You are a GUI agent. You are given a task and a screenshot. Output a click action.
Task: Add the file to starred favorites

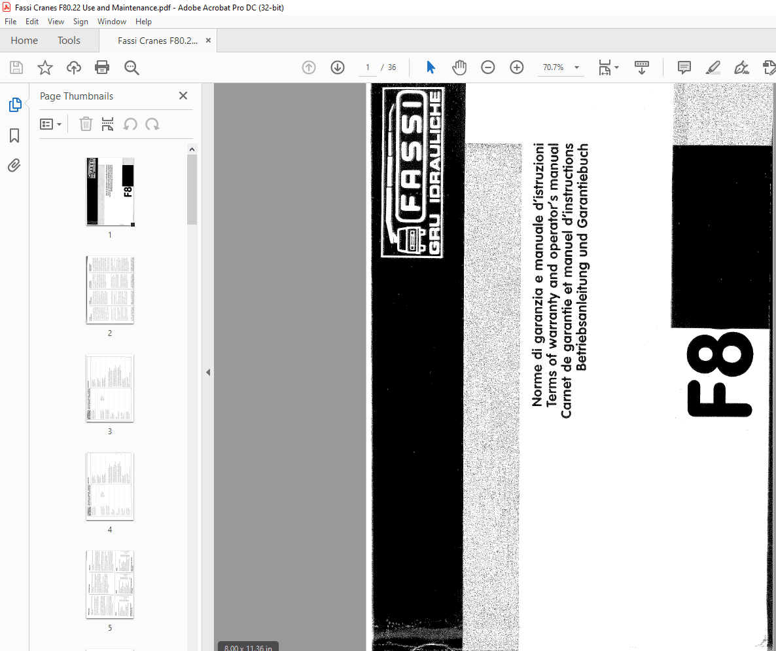pos(44,67)
